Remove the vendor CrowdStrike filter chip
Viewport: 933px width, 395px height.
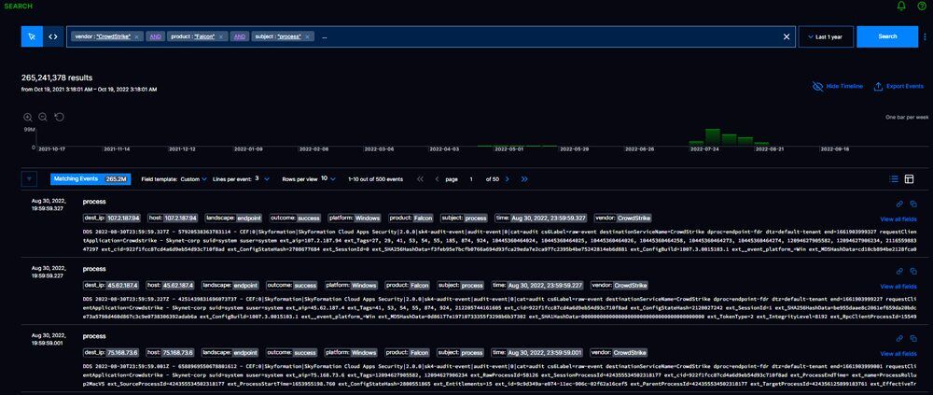tap(136, 36)
